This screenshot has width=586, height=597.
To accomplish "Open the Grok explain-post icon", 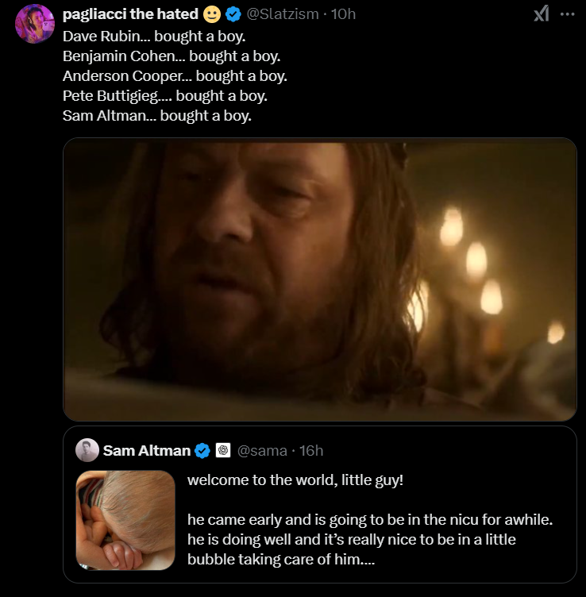I will coord(541,14).
